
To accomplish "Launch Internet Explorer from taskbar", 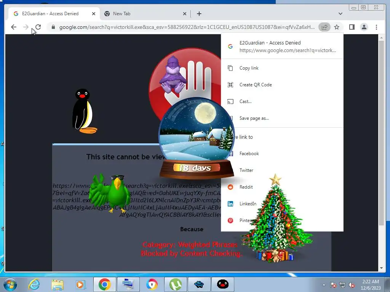I will [34, 284].
